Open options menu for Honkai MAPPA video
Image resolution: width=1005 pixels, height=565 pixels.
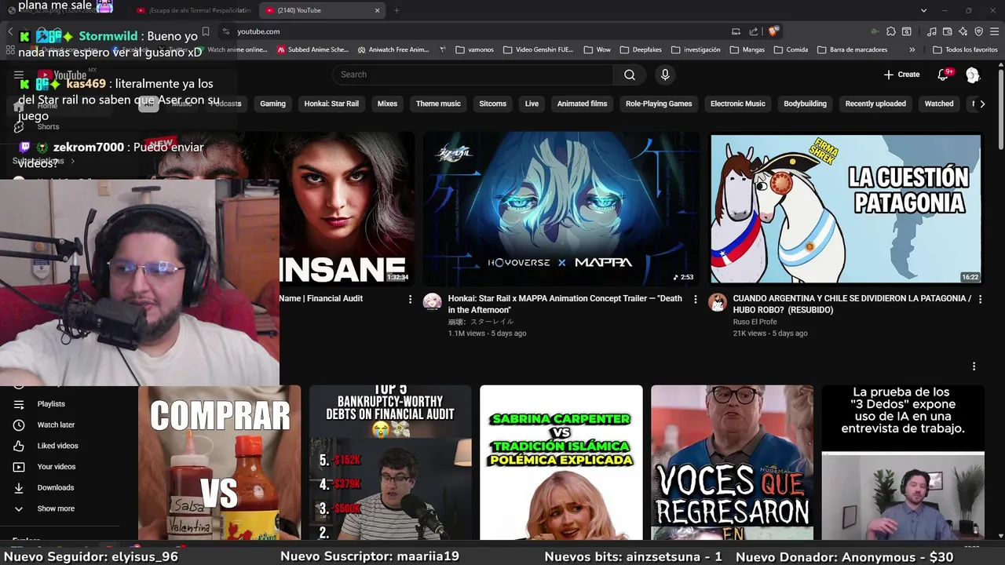(x=695, y=299)
